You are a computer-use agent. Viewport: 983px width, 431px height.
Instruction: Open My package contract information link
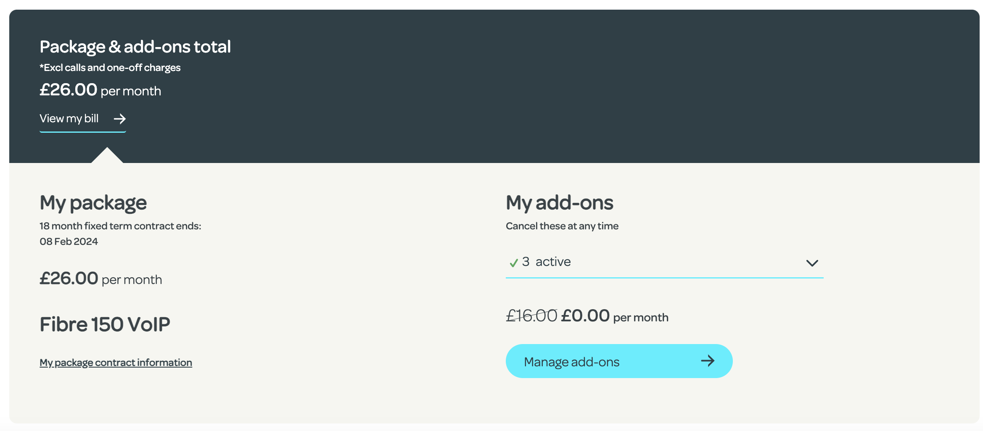pyautogui.click(x=116, y=363)
